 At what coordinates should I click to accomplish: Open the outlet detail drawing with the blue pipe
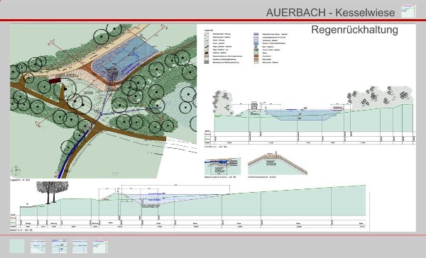pyautogui.click(x=222, y=167)
